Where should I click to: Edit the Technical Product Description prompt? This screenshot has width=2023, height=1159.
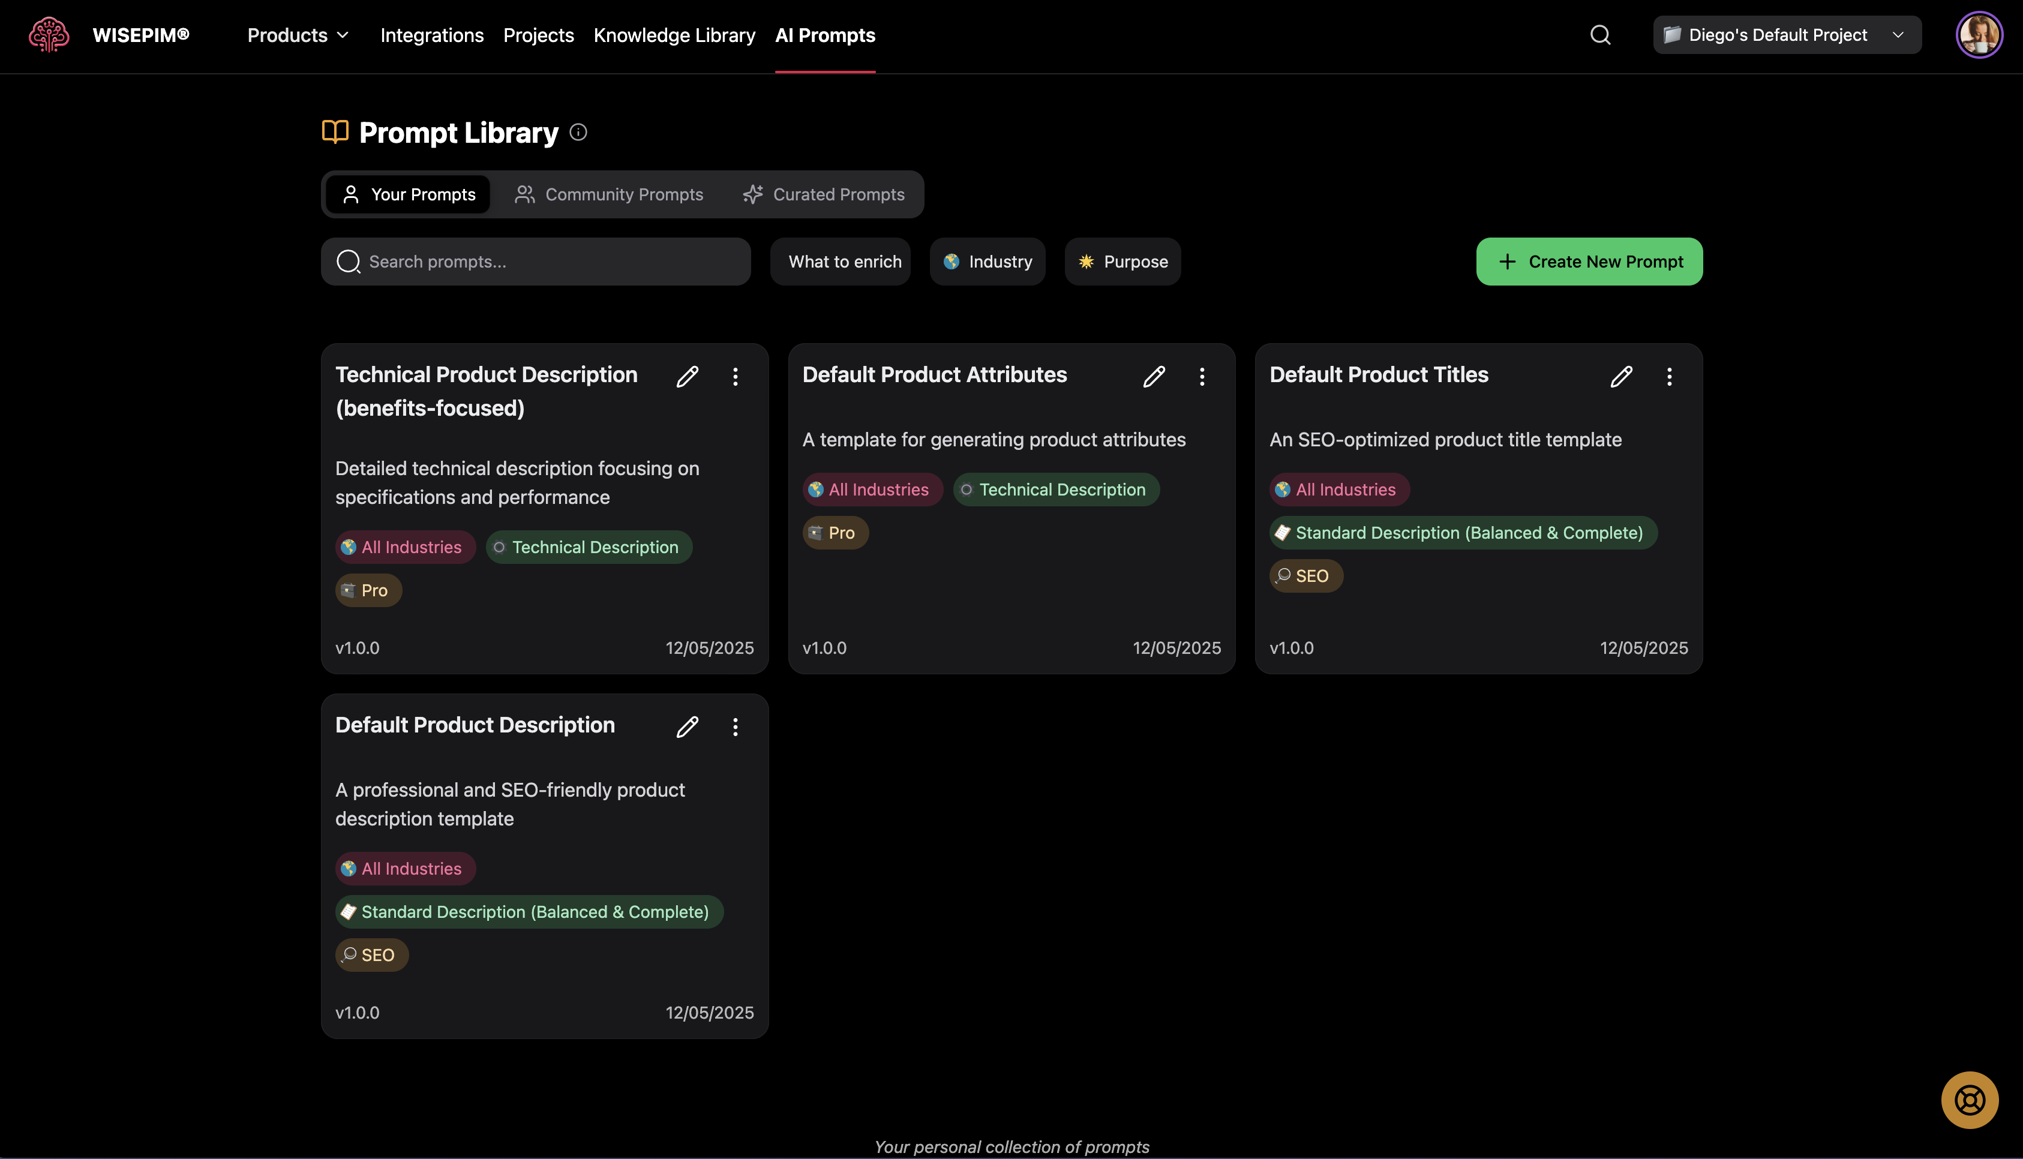[x=687, y=377]
